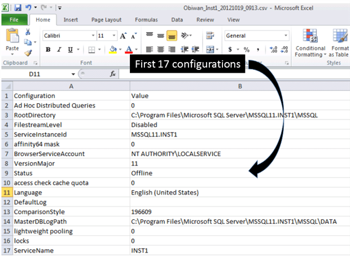
Task: Toggle Underline formatting
Action: (71, 50)
